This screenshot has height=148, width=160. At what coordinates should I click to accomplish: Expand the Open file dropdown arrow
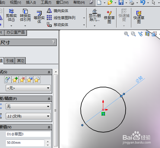116,3
